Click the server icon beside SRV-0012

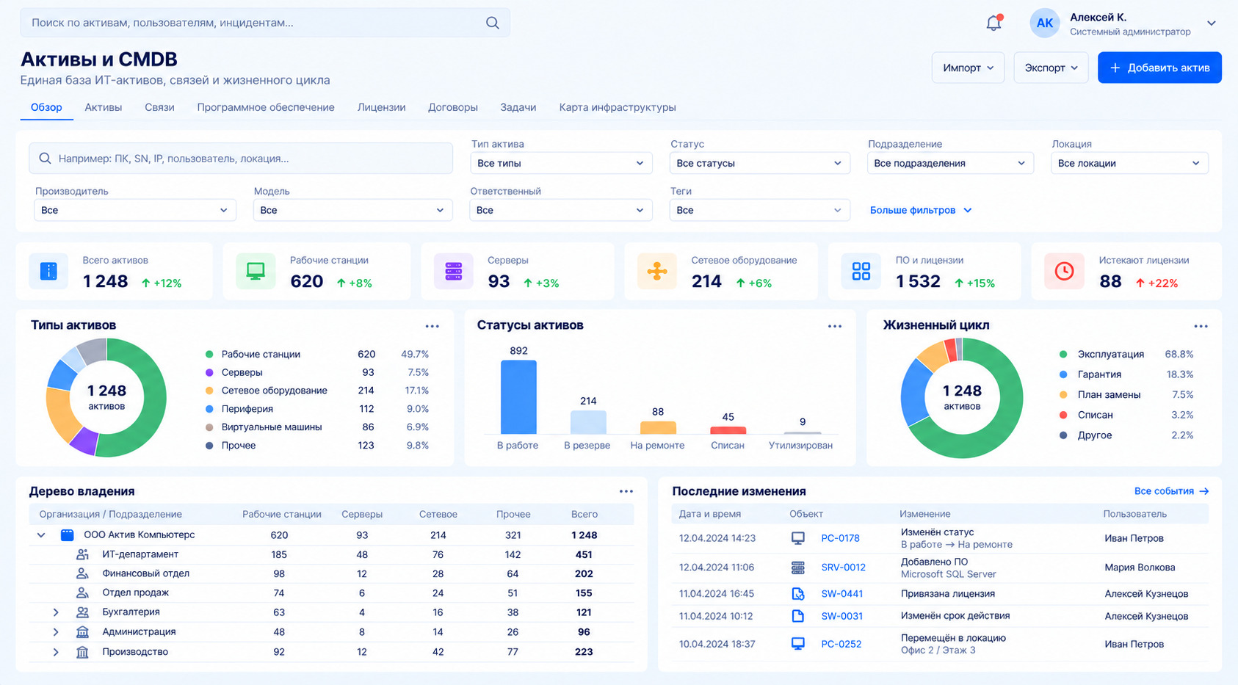point(798,568)
